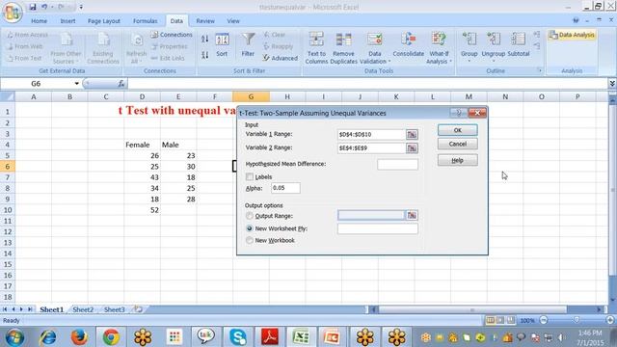Select cell containing Female header

point(142,145)
